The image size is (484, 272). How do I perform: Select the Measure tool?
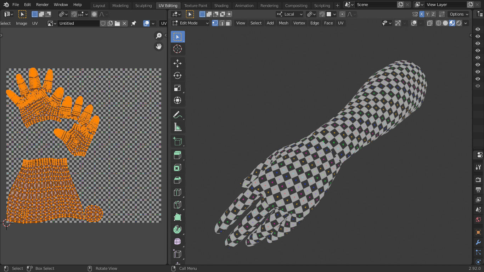coord(178,127)
